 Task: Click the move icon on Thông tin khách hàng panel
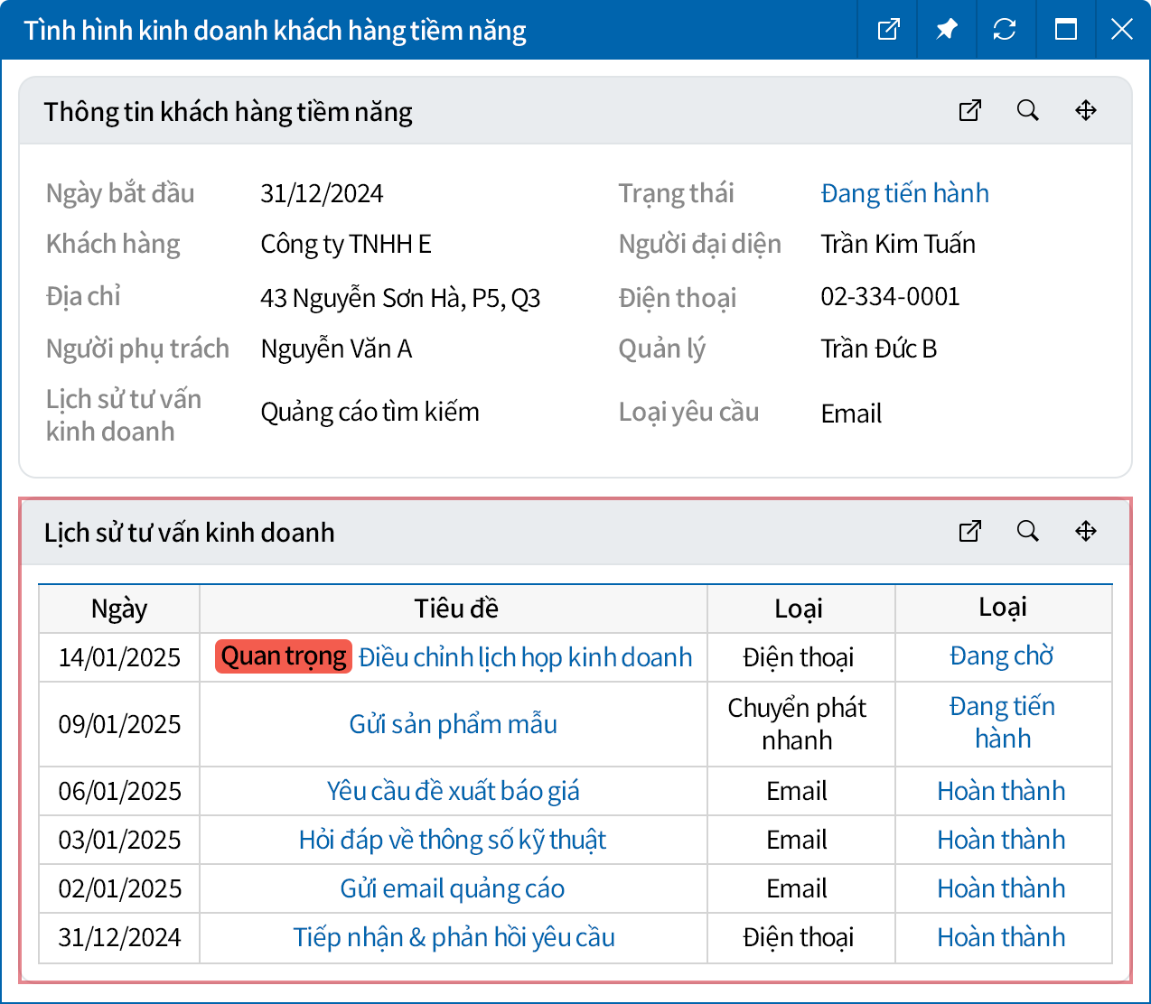click(1085, 110)
